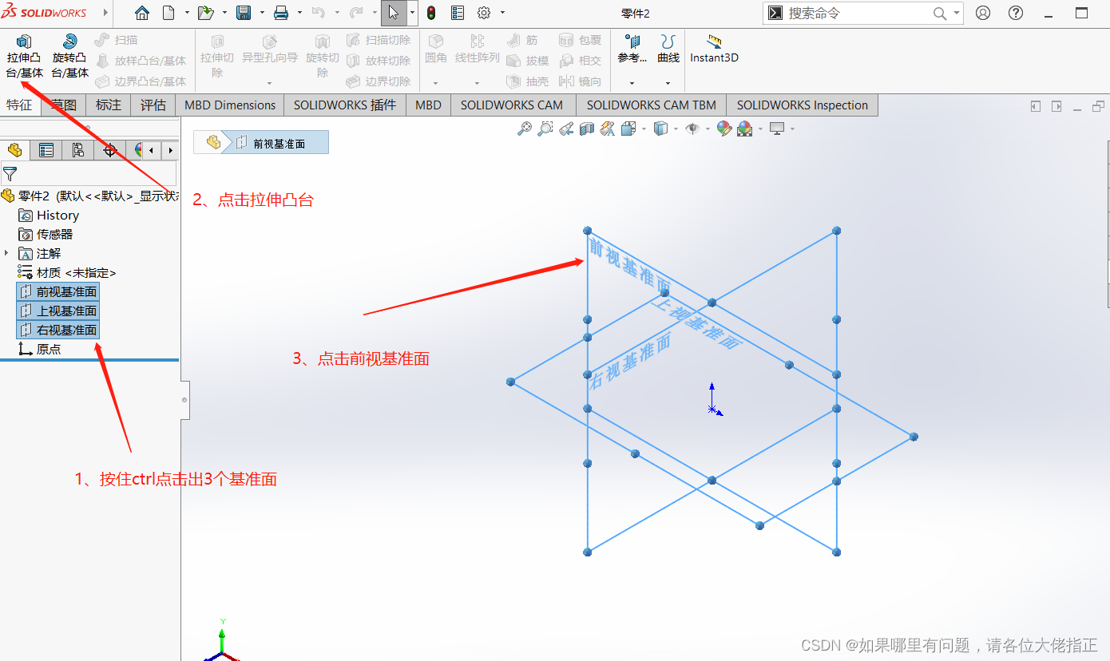The width and height of the screenshot is (1110, 661).
Task: Open the DisplayManager color ball tab
Action: pos(138,150)
